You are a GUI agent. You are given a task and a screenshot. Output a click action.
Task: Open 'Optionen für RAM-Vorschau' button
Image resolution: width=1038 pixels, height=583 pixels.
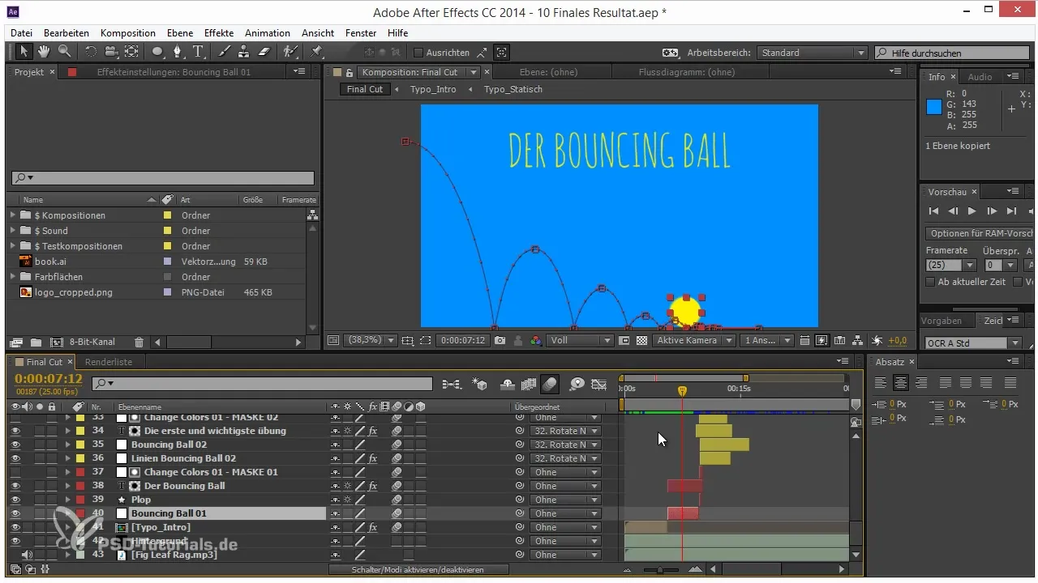point(981,233)
